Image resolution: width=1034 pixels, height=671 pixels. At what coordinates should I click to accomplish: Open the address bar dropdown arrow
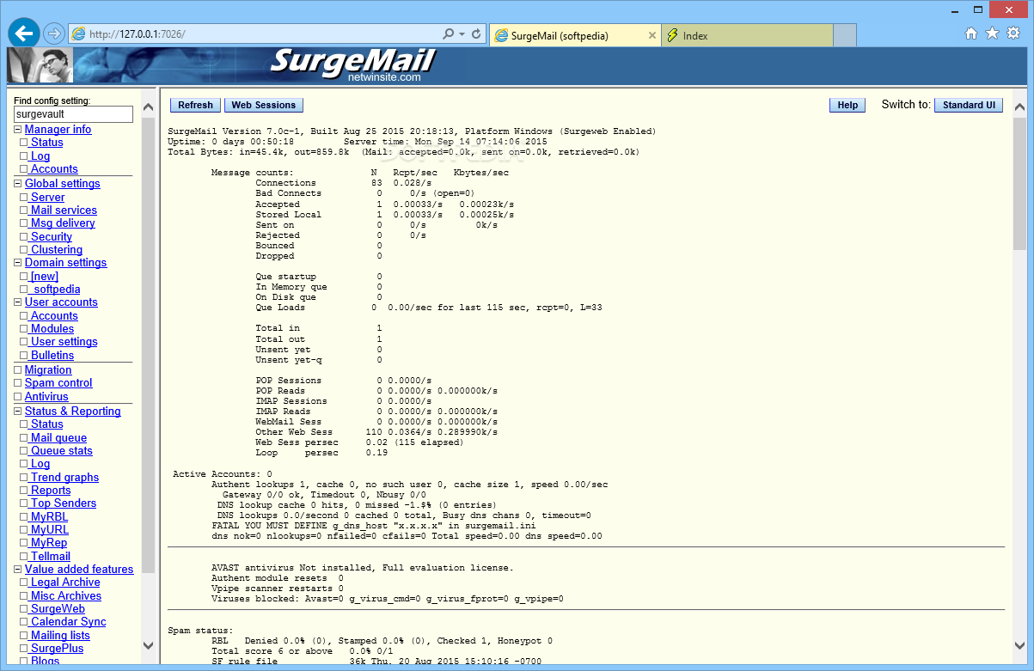pos(462,34)
